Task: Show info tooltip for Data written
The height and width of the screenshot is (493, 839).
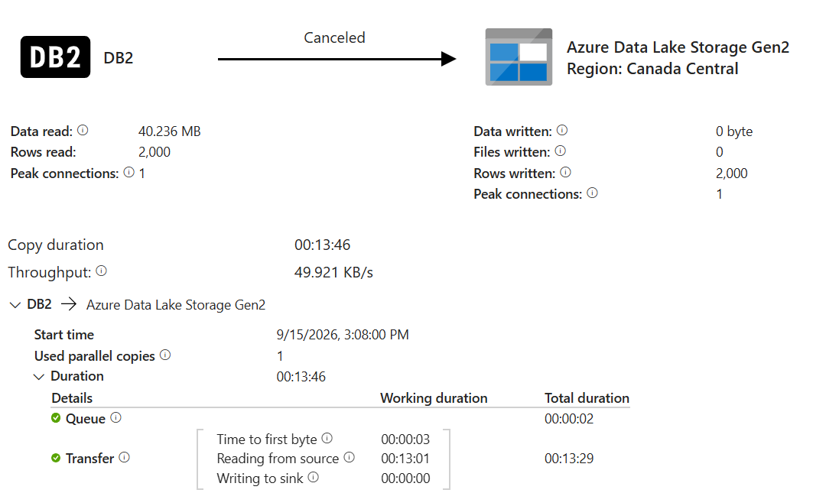Action: (x=562, y=130)
